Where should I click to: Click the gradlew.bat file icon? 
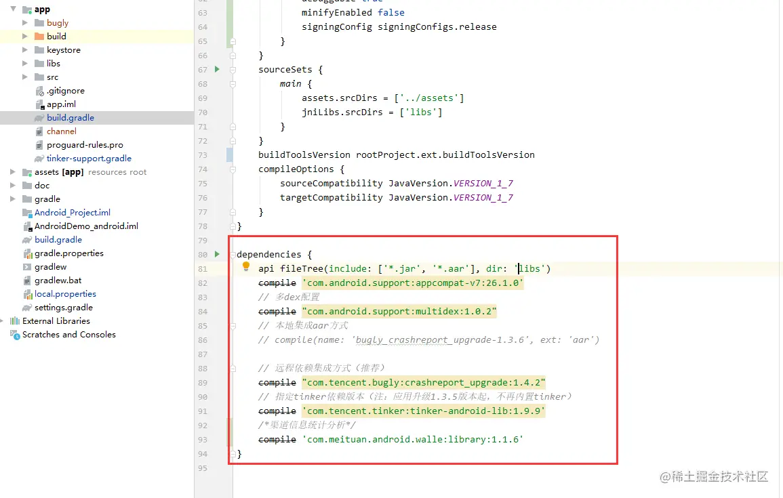pos(28,281)
